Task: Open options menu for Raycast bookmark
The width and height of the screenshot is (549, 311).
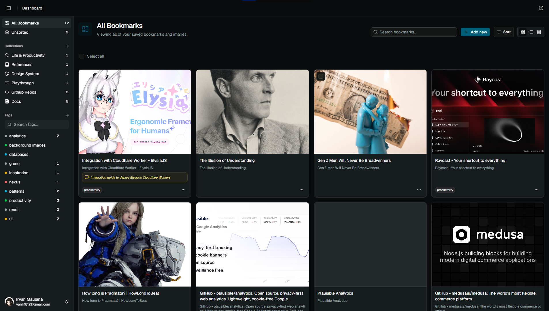Action: click(537, 190)
